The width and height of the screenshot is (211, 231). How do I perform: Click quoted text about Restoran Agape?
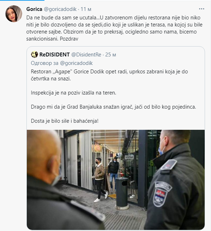click(x=109, y=75)
